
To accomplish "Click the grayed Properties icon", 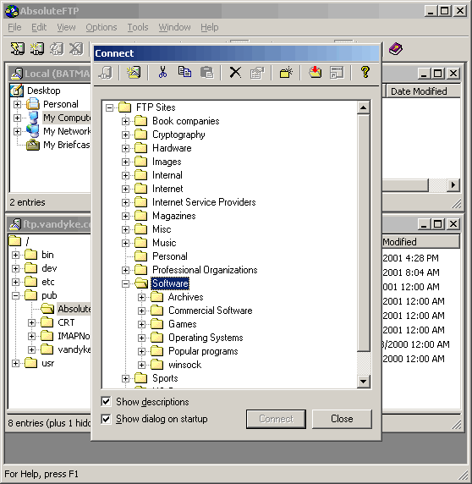I will point(257,73).
